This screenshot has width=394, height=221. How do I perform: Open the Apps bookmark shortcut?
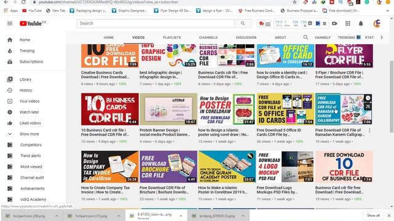11,10
